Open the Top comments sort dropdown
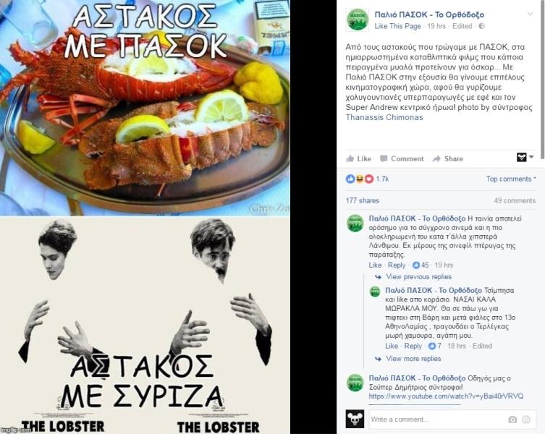Screen dimensions: 545x434 (x=511, y=179)
